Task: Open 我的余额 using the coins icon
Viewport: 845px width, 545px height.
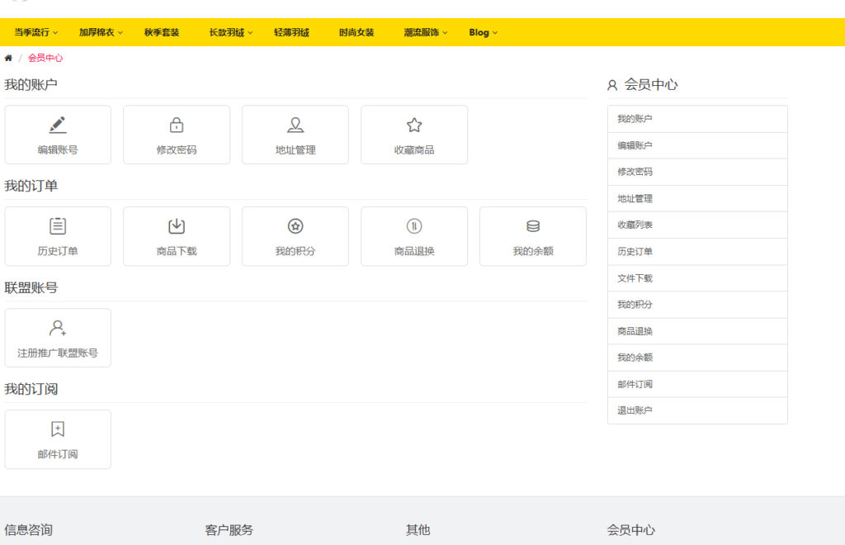Action: click(x=532, y=227)
